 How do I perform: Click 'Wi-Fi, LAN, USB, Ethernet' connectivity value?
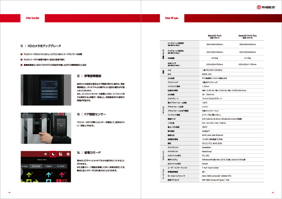(212, 135)
